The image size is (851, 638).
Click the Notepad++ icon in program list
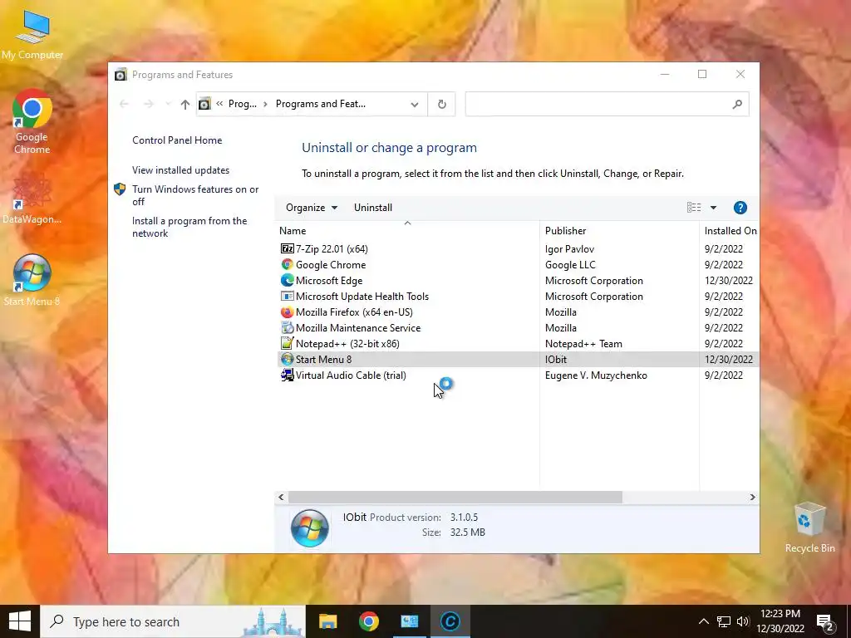click(x=287, y=343)
